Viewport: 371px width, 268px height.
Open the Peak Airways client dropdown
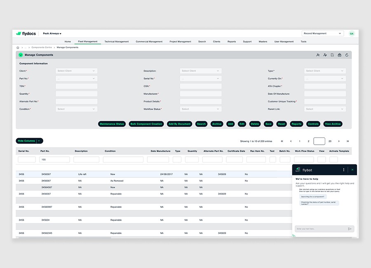[52, 33]
